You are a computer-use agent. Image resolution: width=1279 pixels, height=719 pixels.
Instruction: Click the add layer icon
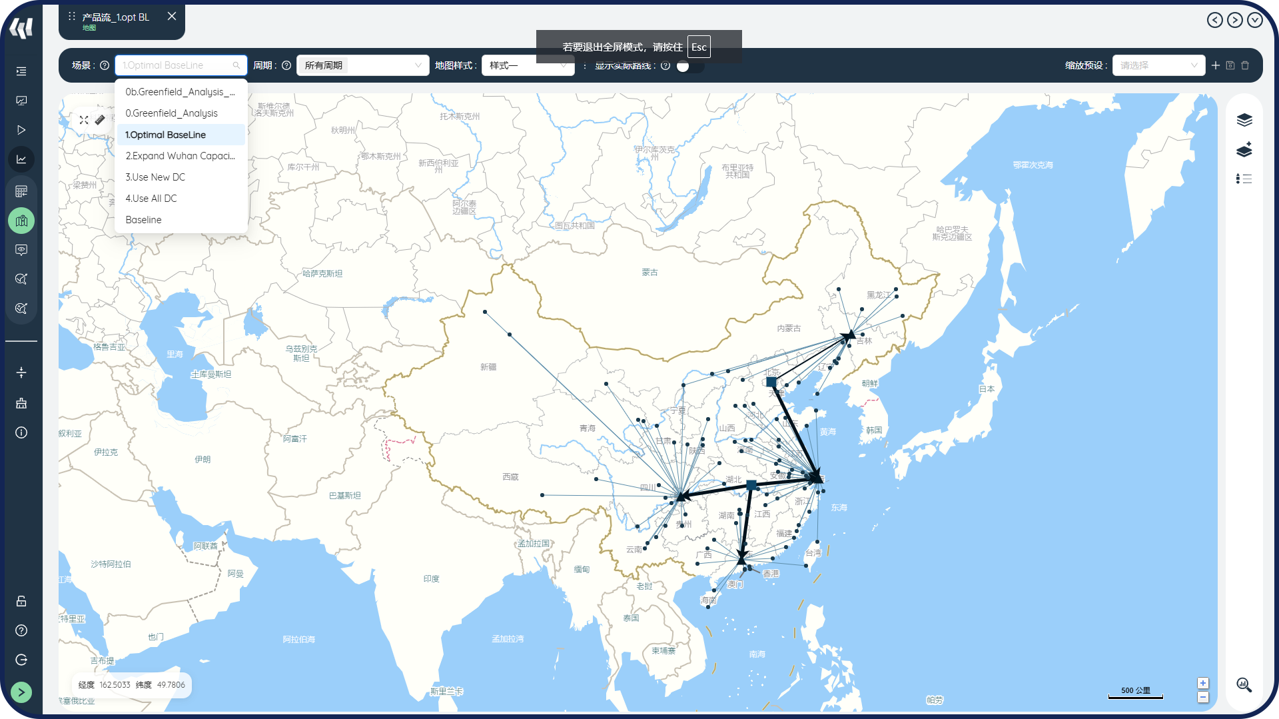pos(1244,149)
